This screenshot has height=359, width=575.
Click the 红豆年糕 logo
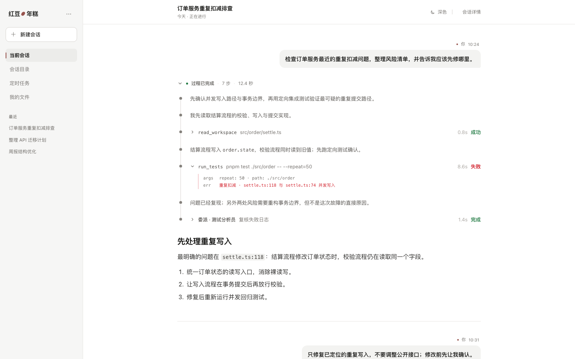[x=24, y=14]
